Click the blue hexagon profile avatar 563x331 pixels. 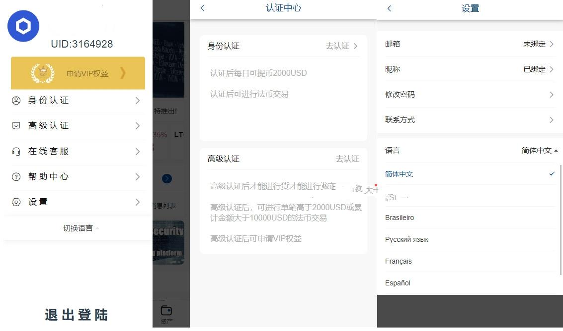(x=23, y=26)
